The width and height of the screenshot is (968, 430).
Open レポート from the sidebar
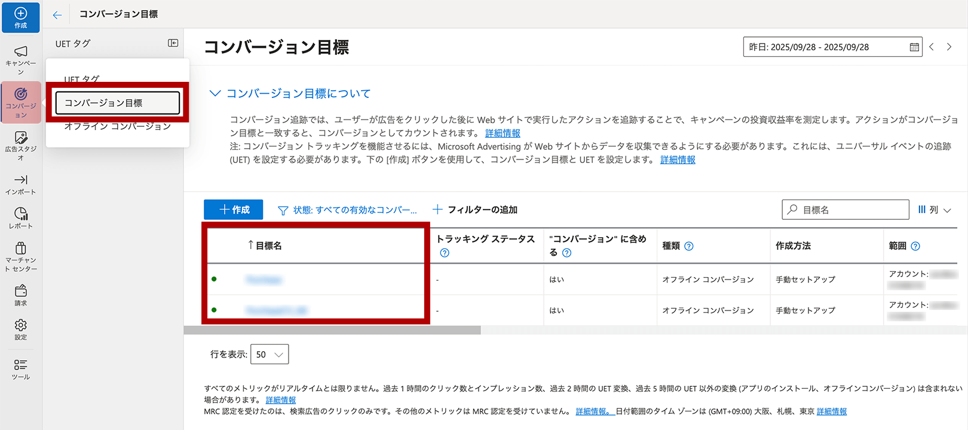[20, 218]
